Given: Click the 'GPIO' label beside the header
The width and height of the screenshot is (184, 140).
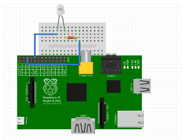Looking at the screenshot, I should [69, 60].
